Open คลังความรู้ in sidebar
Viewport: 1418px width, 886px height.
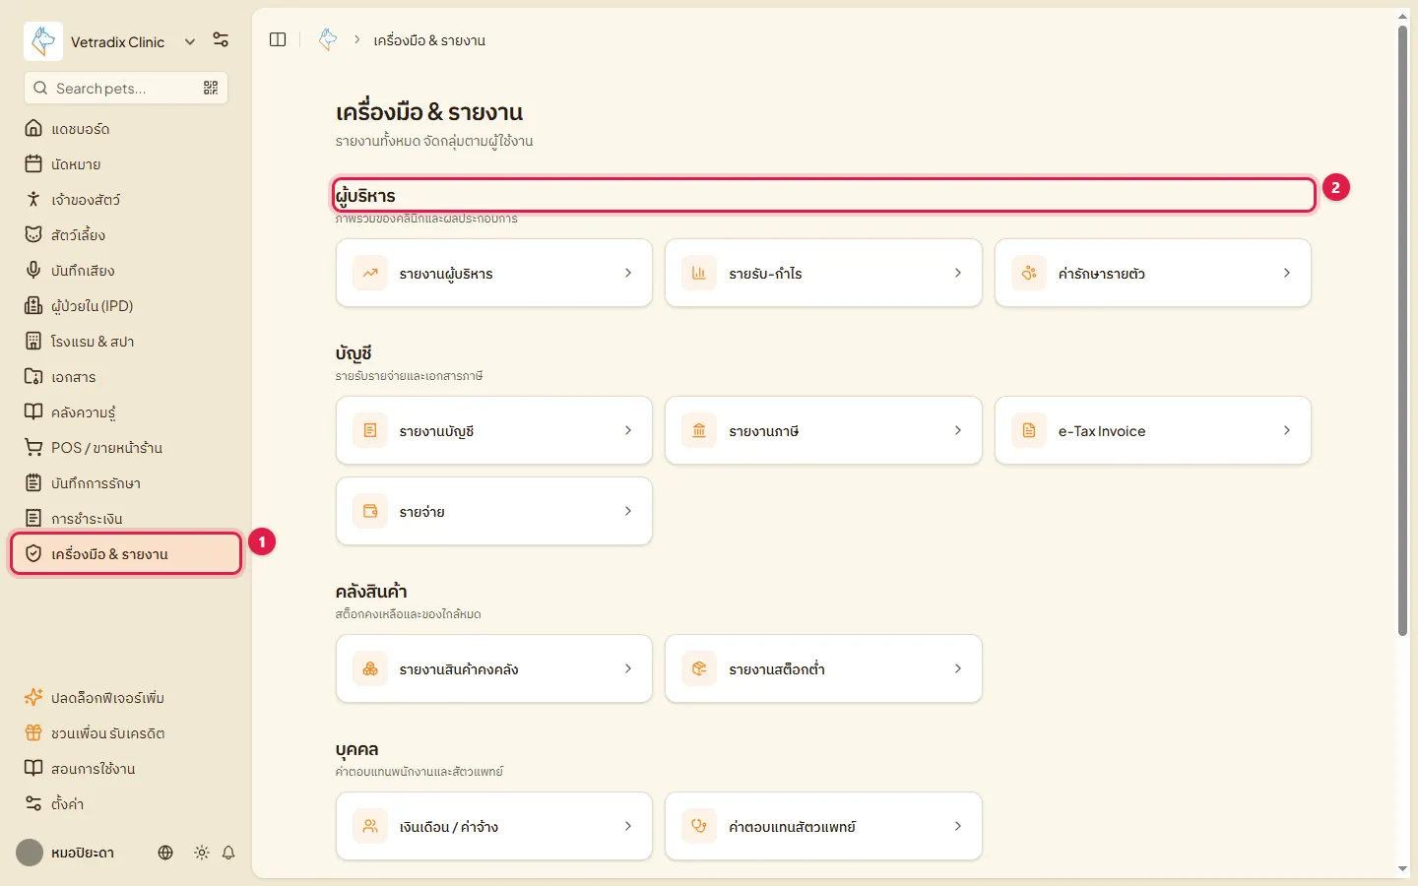click(x=126, y=411)
